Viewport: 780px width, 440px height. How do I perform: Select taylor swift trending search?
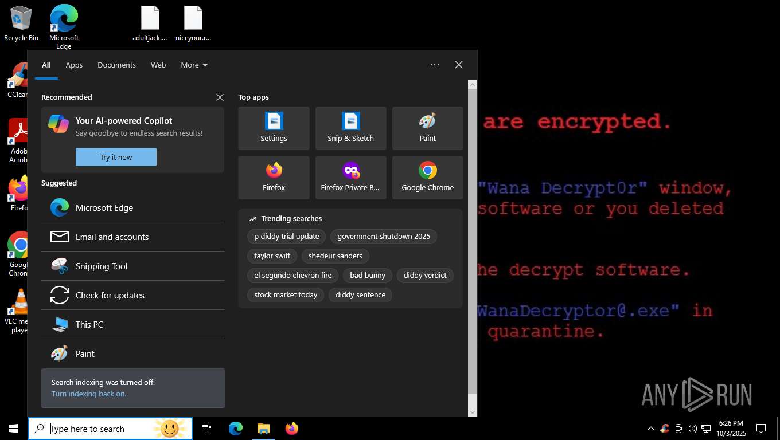(x=272, y=256)
